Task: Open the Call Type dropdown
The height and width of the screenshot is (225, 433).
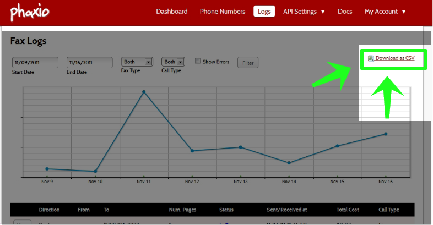Action: point(173,62)
